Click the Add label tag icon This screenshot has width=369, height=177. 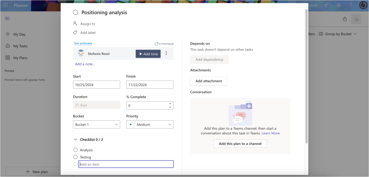pos(75,32)
